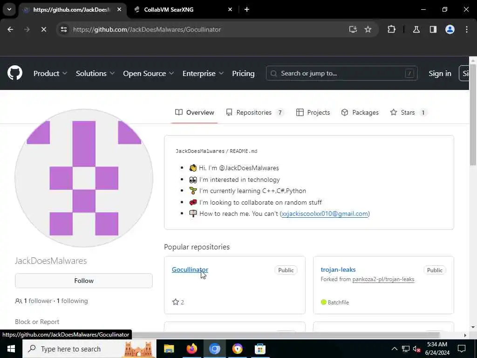Viewport: 477px width, 358px height.
Task: Select the Overview tab
Action: pyautogui.click(x=194, y=112)
